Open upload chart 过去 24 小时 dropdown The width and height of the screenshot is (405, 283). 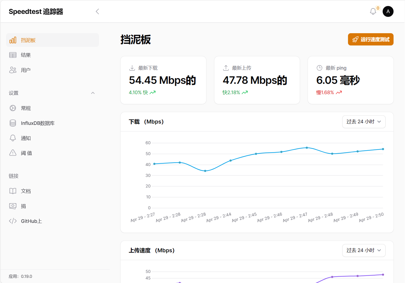[364, 250]
